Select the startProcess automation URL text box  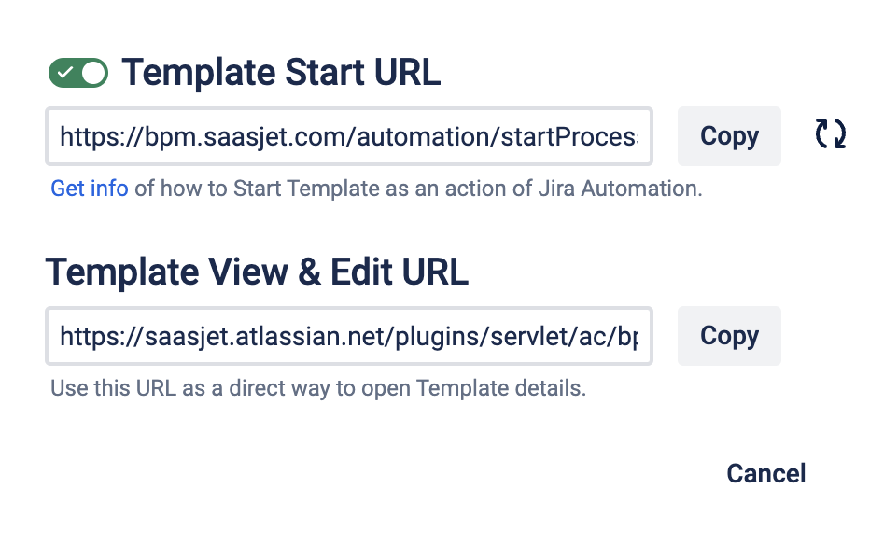pos(349,137)
